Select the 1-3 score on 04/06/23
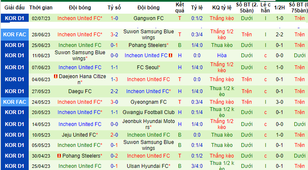308x170 pixels. (114, 79)
